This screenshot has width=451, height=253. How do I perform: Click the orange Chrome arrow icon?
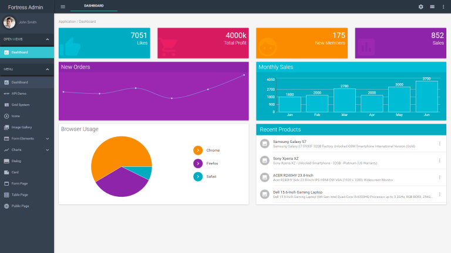coord(198,151)
